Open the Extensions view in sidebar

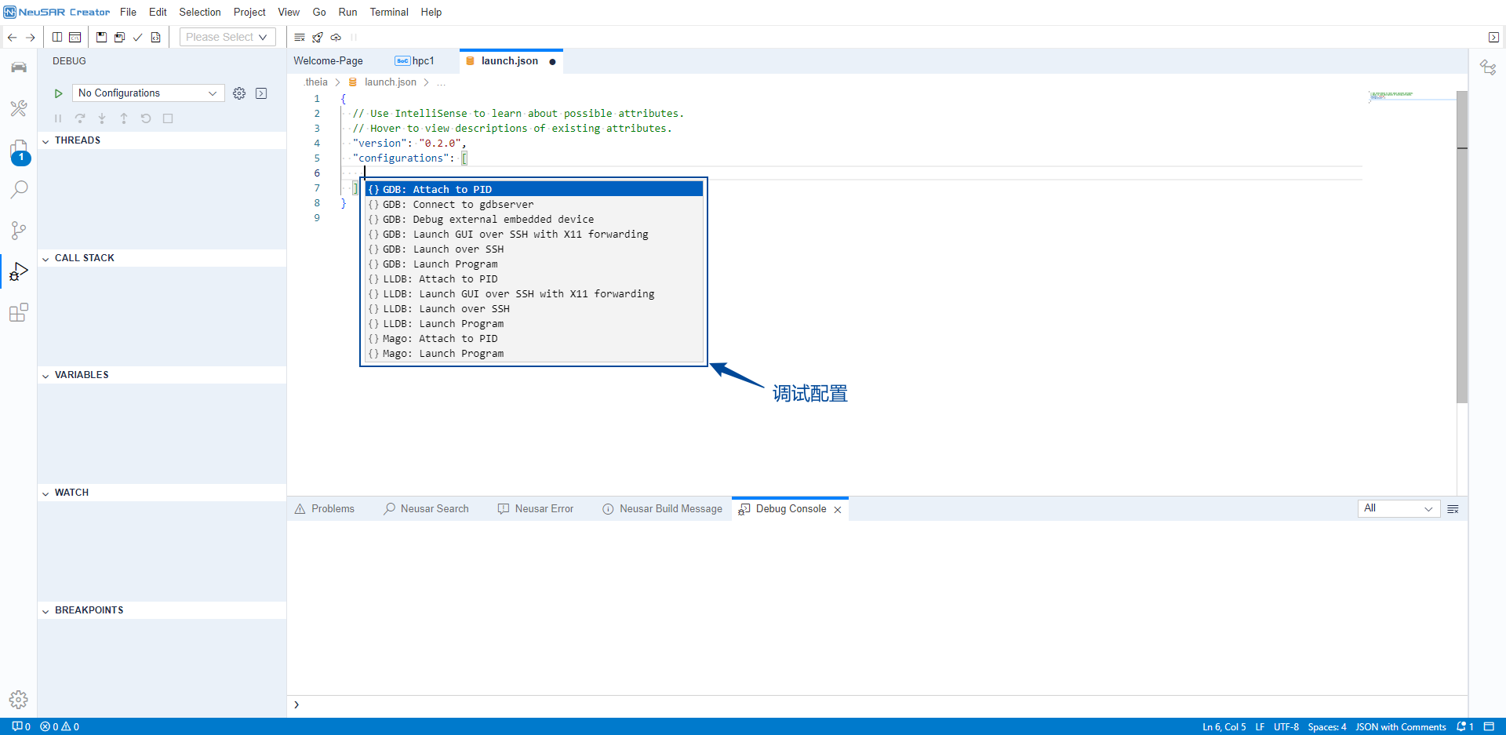(x=19, y=312)
